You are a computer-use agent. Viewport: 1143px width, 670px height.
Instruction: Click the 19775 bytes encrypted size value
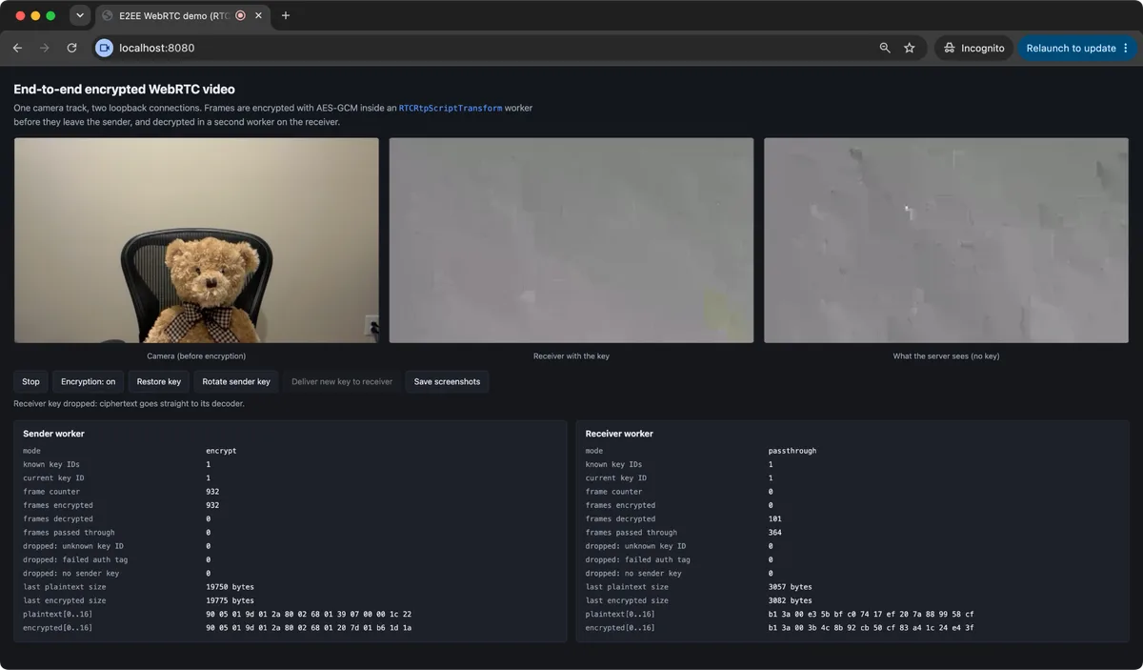231,600
